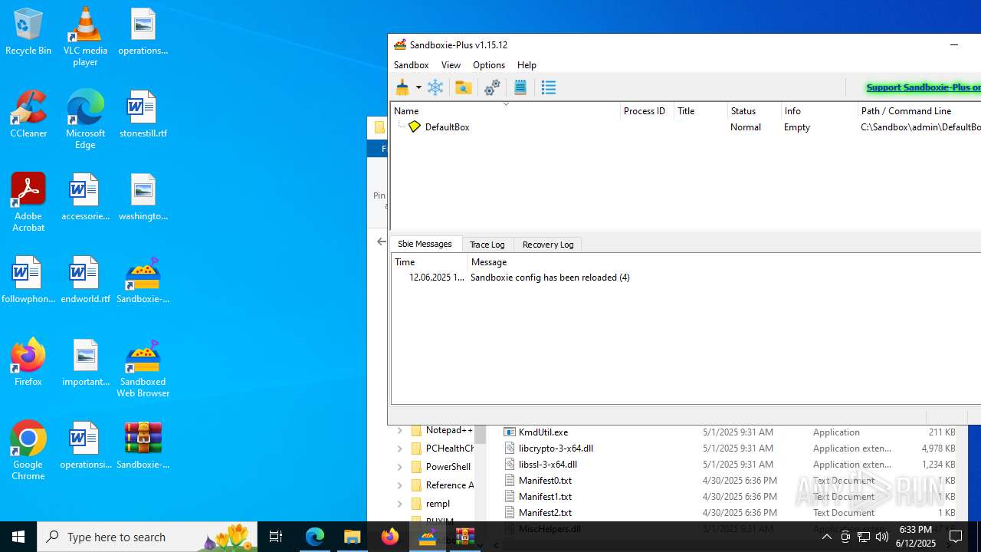
Task: Open the View menu
Action: coord(451,65)
